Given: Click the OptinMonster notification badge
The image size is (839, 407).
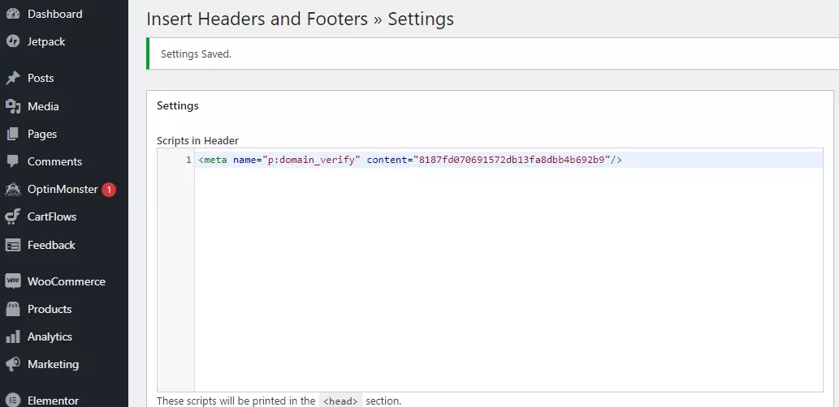Looking at the screenshot, I should (x=109, y=190).
